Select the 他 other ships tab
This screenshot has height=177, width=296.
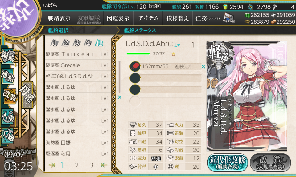tap(99, 43)
